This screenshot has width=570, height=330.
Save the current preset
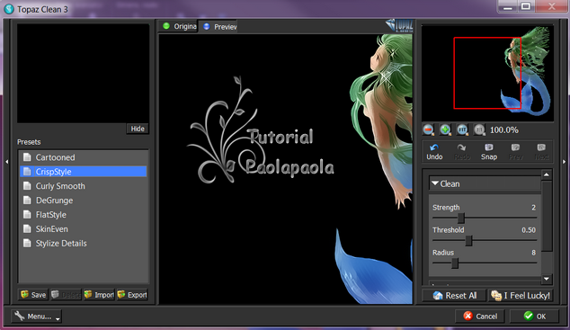coord(33,295)
